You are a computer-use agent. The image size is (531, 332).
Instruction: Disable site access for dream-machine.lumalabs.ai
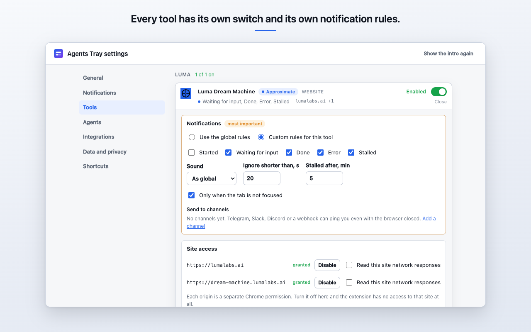point(327,283)
